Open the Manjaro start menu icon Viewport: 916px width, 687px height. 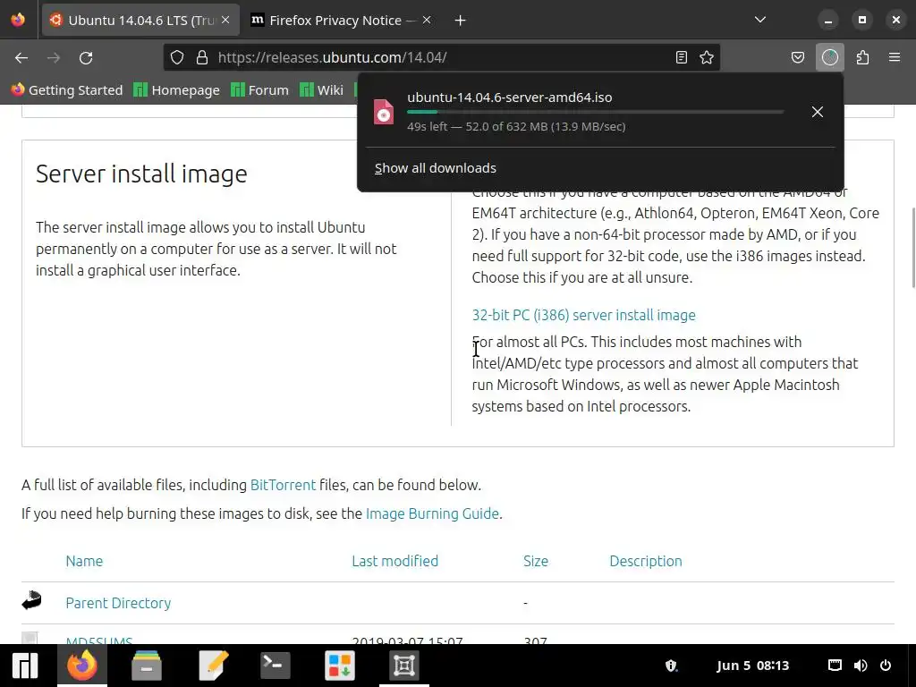point(25,666)
